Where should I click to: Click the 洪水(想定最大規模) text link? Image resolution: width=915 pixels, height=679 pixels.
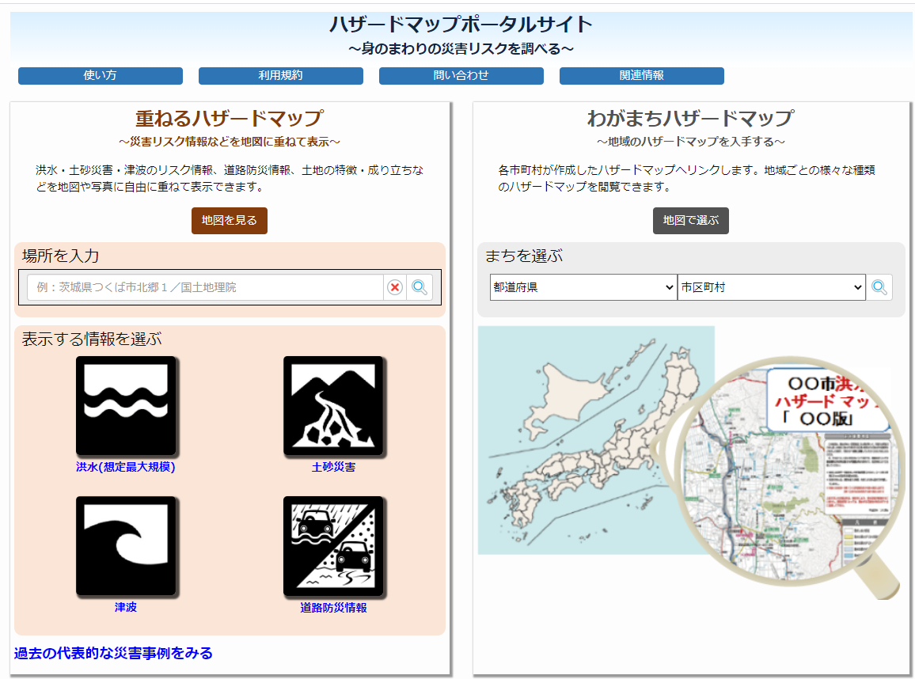click(x=125, y=467)
